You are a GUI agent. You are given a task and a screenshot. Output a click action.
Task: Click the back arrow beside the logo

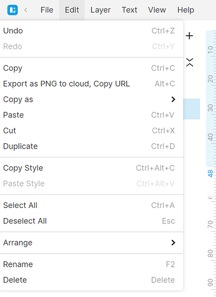pos(26,10)
